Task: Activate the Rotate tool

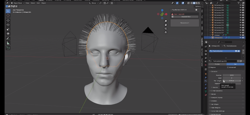Action: click(x=8, y=25)
